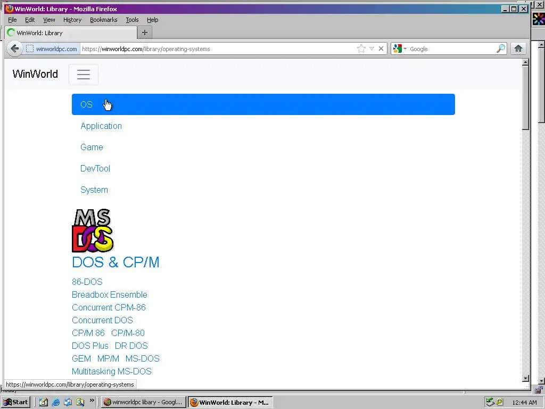Click the page vertical scrollbar thumb
This screenshot has width=545, height=409.
point(525,98)
